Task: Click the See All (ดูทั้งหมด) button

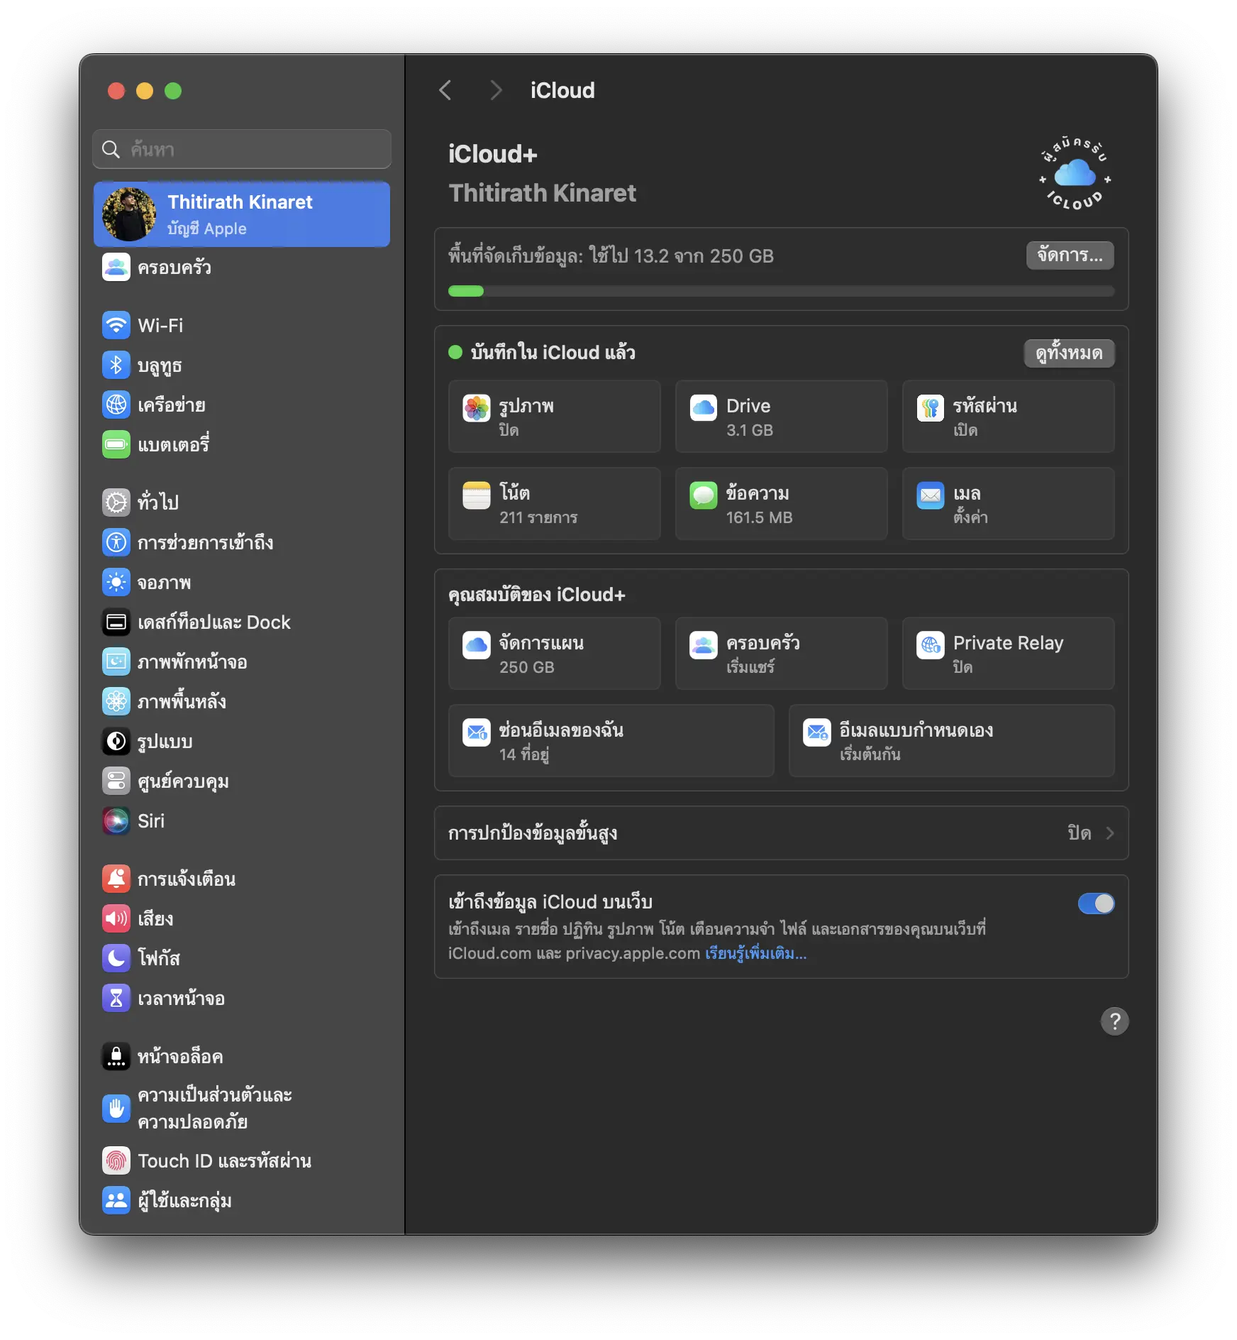Action: click(x=1068, y=353)
